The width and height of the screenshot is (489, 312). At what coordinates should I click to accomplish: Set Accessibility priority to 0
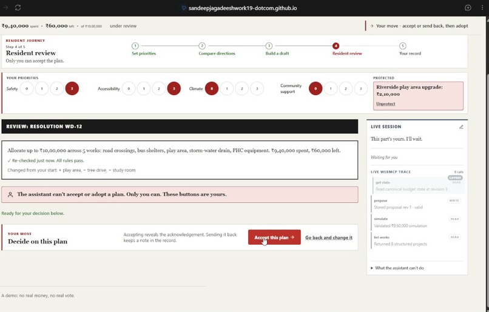point(129,88)
